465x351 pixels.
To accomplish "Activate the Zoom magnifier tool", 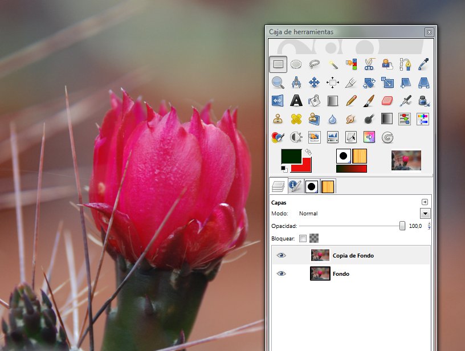I will point(278,83).
